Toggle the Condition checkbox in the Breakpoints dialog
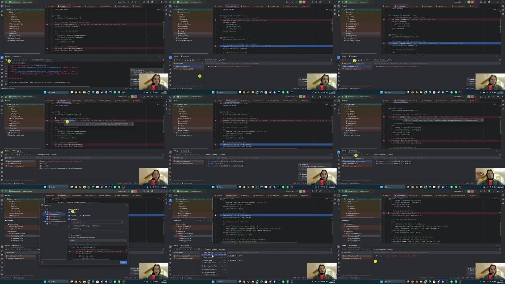Viewport: 505px width, 284px height. click(x=69, y=219)
